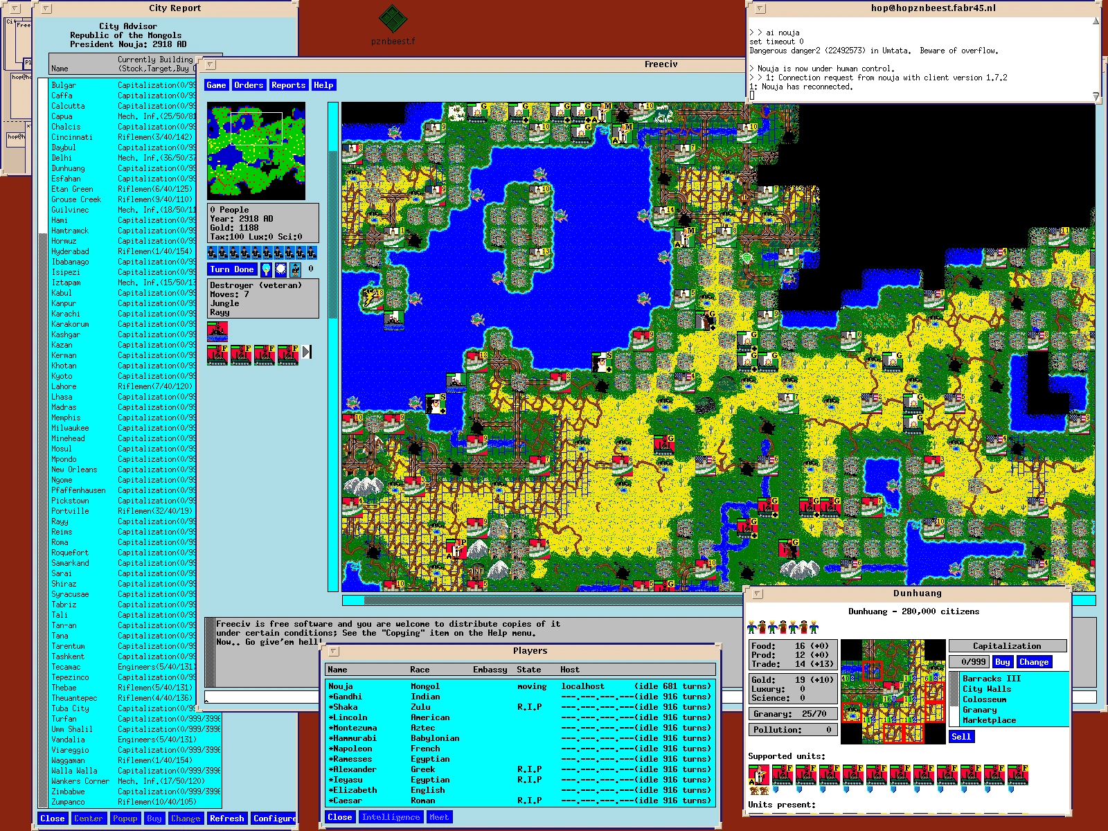Click the overview minimap in Freeciv
The image size is (1108, 831).
(x=256, y=151)
